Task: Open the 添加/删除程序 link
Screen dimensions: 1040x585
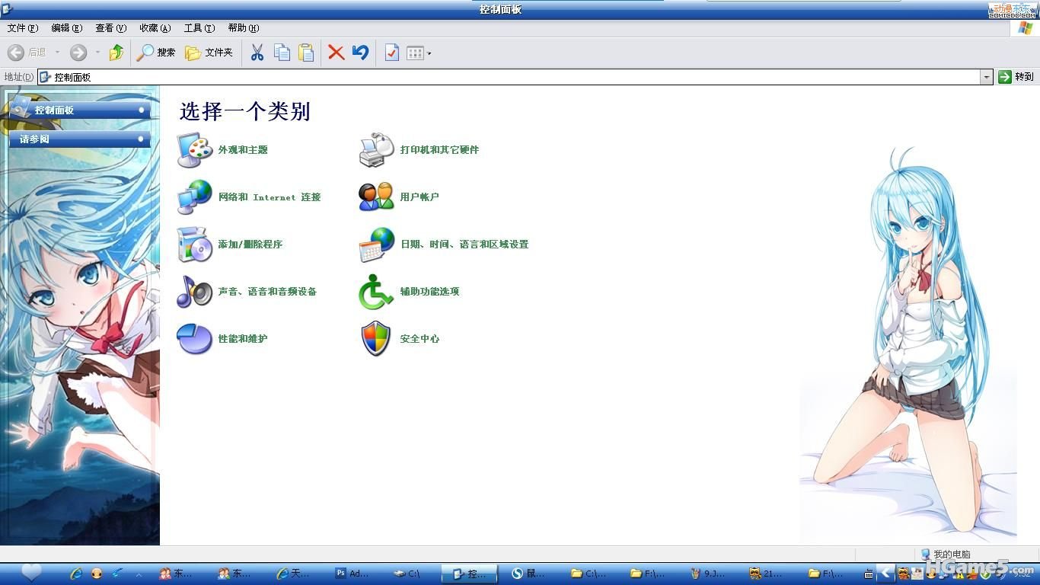Action: (x=250, y=245)
